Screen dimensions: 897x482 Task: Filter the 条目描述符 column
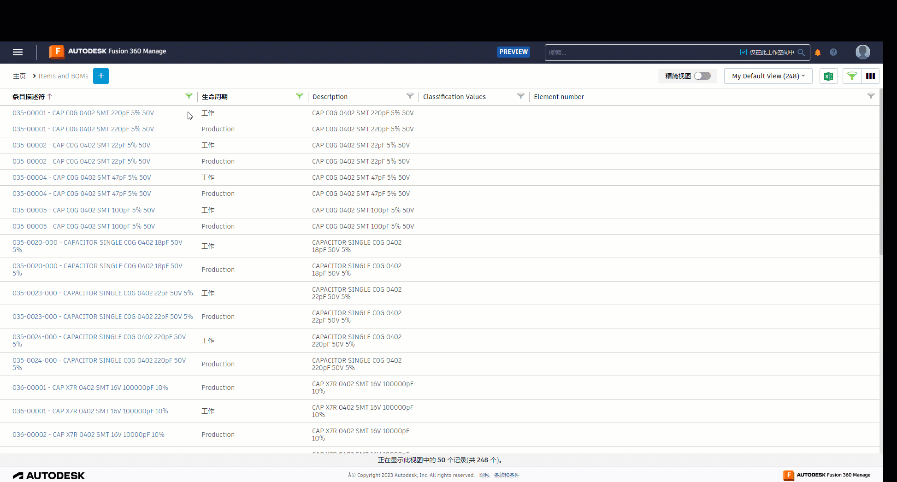pos(189,96)
